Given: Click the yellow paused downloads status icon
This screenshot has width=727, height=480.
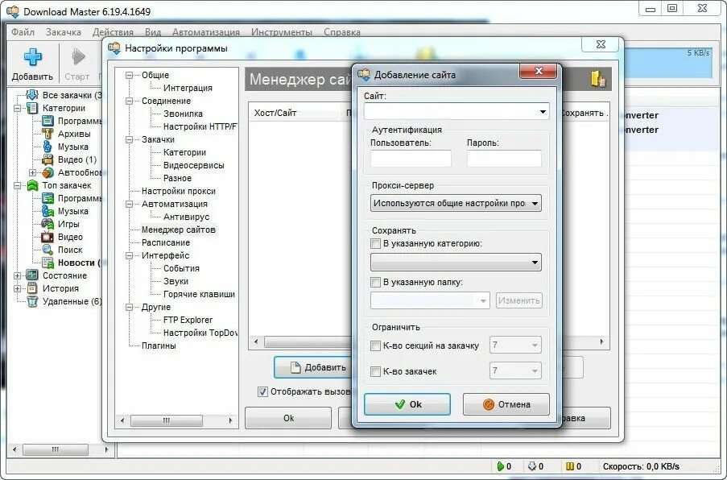Looking at the screenshot, I should coord(570,466).
